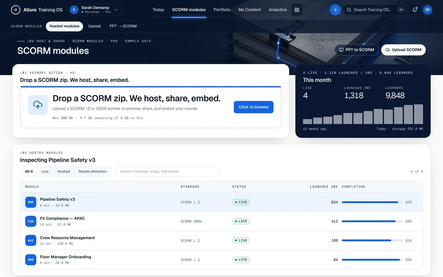
Task: Select the Hosted modules sub-tab
Action: pyautogui.click(x=65, y=26)
